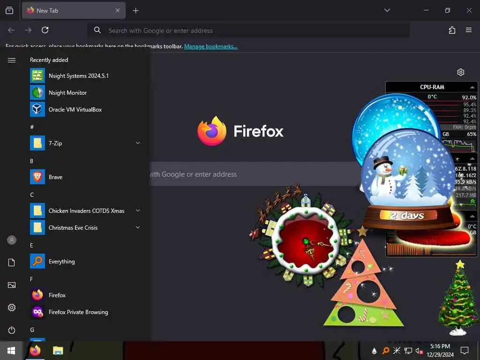480x360 pixels.
Task: Launch Everything search app
Action: (x=84, y=262)
